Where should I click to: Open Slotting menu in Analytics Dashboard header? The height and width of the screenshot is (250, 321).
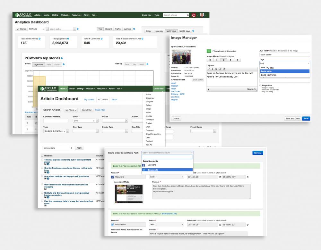coord(56,15)
